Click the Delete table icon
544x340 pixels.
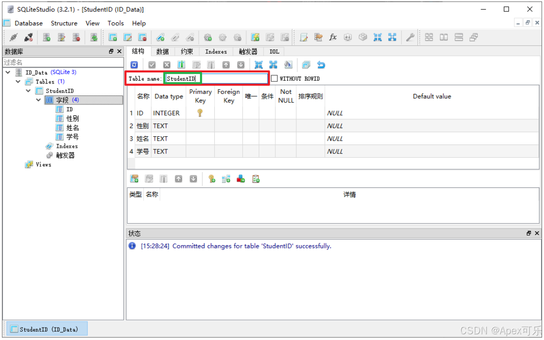tap(142, 37)
